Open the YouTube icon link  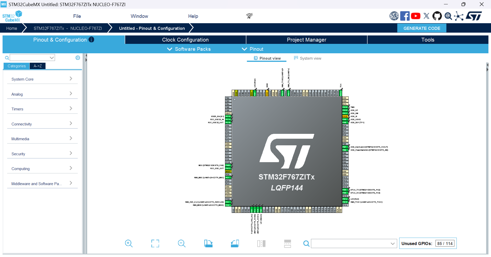point(416,16)
